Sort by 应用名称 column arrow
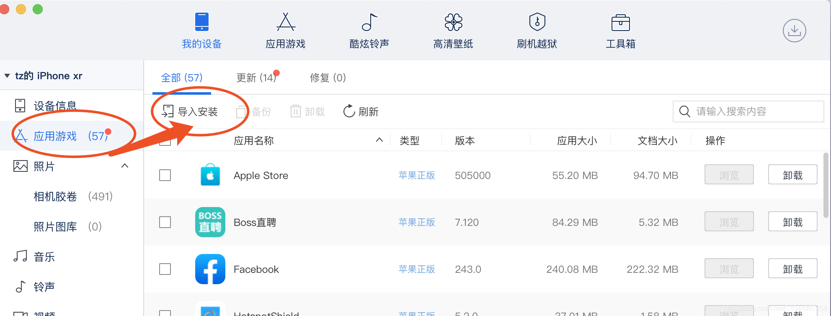The width and height of the screenshot is (831, 316). coord(379,140)
